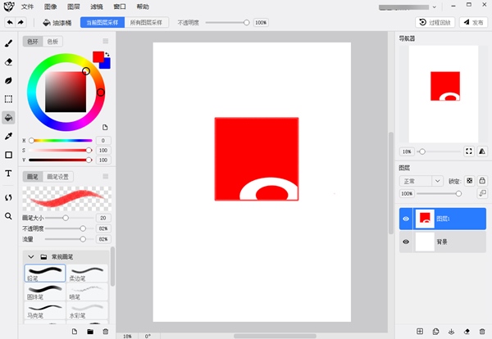The image size is (492, 339).
Task: Open the 正常 blend mode dropdown
Action: pyautogui.click(x=421, y=180)
